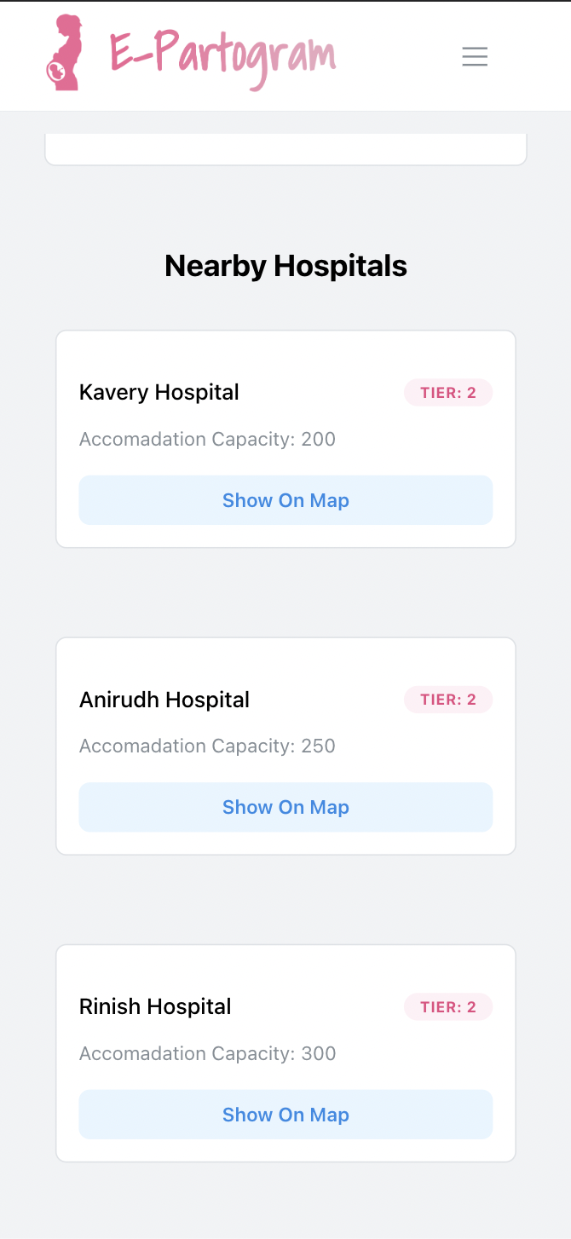Click Accomadation Capacity: 200 text
571x1239 pixels.
[207, 440]
